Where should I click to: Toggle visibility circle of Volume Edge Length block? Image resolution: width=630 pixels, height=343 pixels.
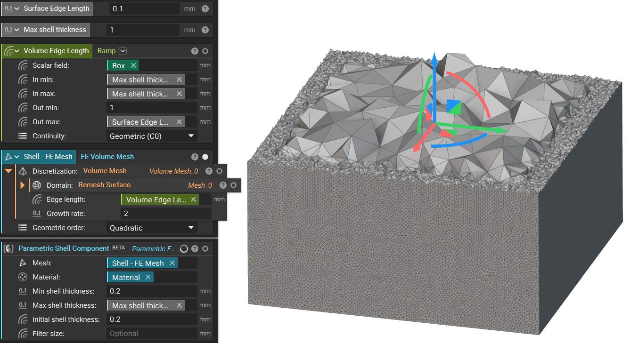coord(205,51)
